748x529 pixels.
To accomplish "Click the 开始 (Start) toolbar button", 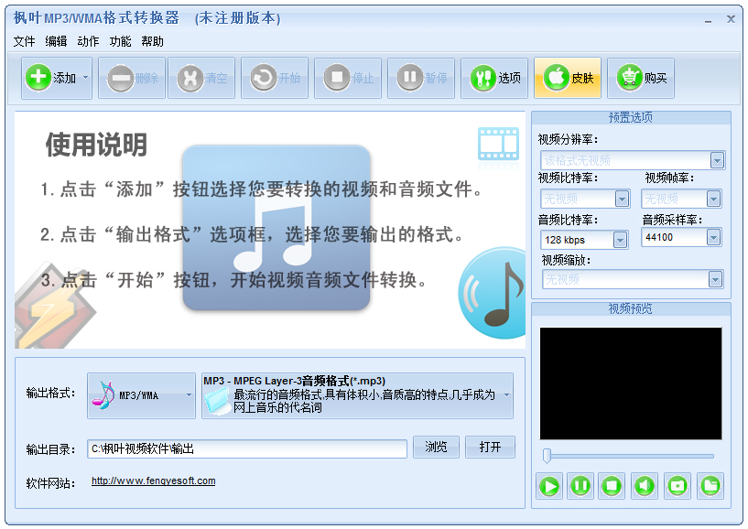I will (x=275, y=78).
